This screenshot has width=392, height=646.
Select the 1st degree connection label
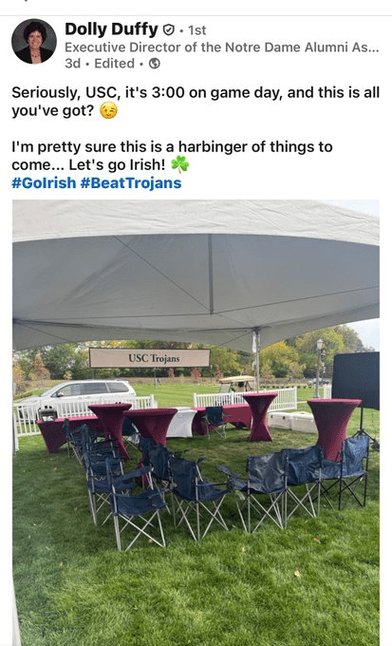[196, 30]
